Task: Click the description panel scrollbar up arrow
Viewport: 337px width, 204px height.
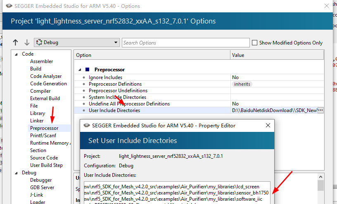Action: coord(320,177)
